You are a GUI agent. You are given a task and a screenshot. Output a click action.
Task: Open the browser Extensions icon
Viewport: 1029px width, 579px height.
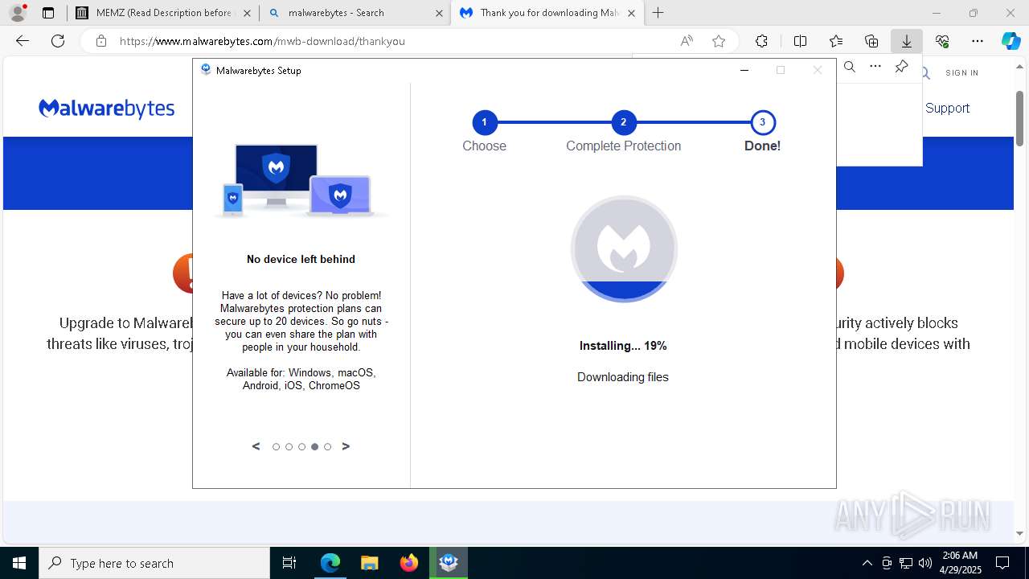[761, 41]
